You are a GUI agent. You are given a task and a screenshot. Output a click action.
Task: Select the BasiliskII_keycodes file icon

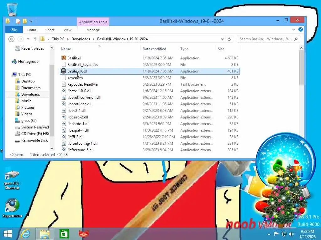coord(64,64)
